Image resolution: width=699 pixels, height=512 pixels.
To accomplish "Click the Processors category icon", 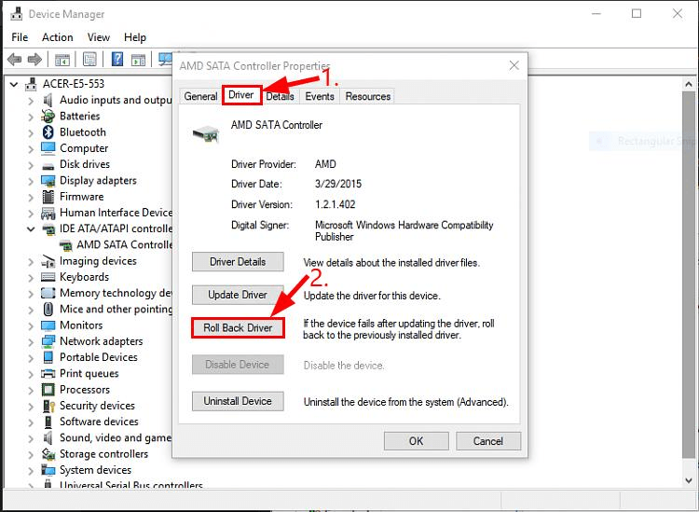I will coord(48,390).
